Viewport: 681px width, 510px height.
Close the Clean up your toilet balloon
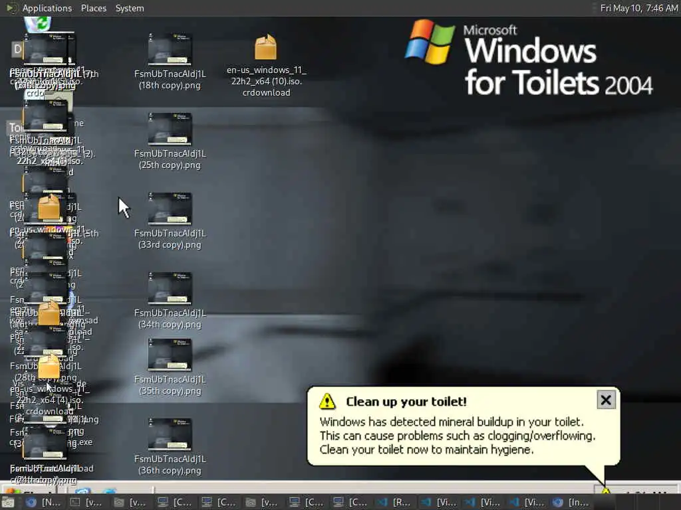[x=606, y=400]
